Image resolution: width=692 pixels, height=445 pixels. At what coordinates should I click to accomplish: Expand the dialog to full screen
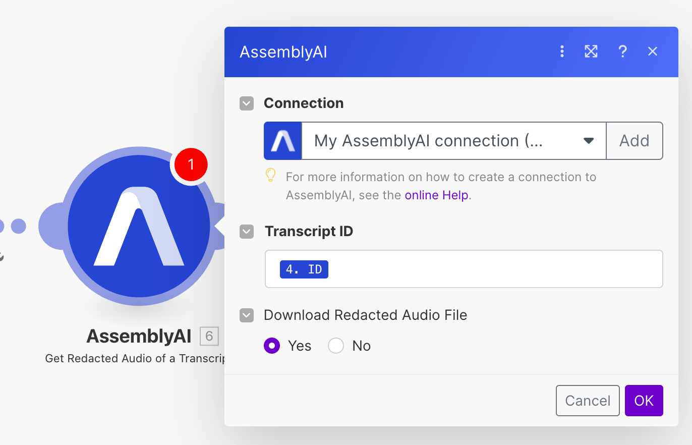591,51
